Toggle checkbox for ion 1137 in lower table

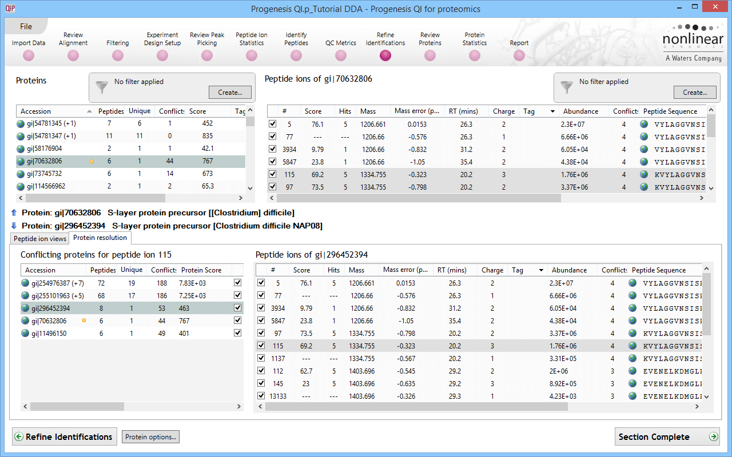261,358
